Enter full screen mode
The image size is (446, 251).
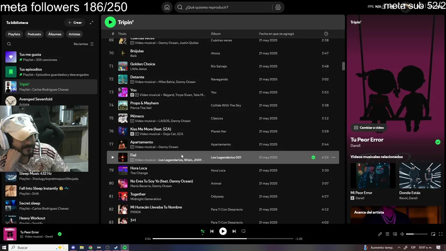tap(440, 234)
